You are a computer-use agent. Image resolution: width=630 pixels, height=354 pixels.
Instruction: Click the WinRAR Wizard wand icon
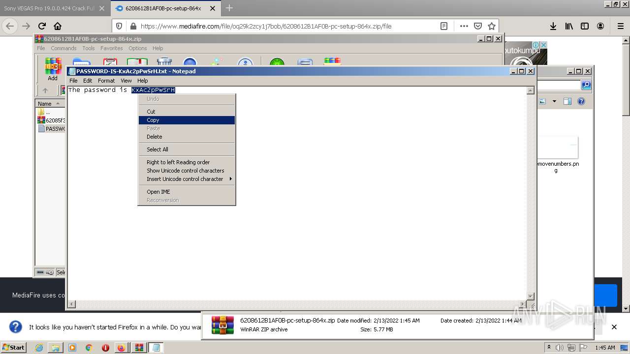coord(217,62)
